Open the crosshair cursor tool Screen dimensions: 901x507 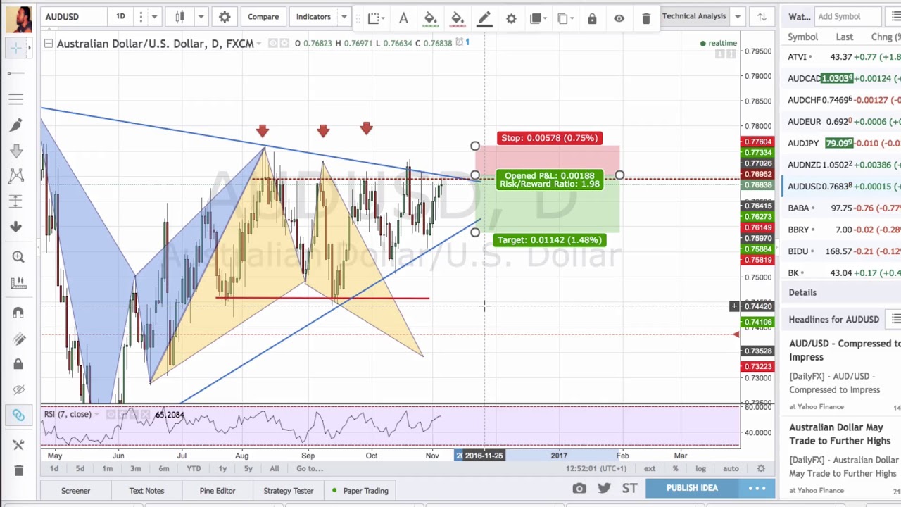click(x=15, y=48)
